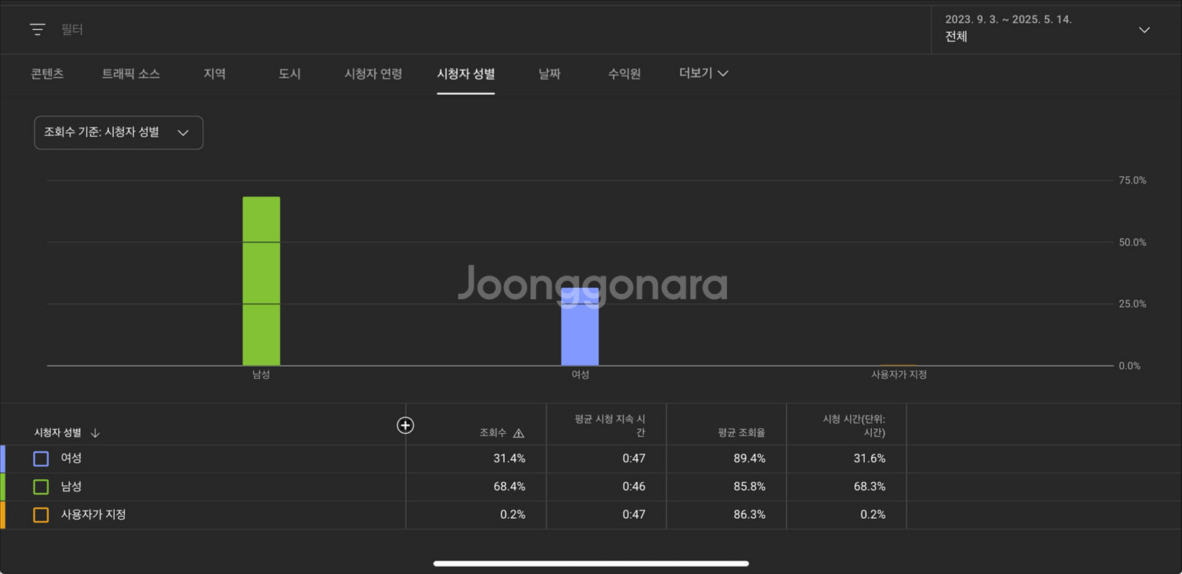Click the plus icon to add metric column

[x=405, y=426]
